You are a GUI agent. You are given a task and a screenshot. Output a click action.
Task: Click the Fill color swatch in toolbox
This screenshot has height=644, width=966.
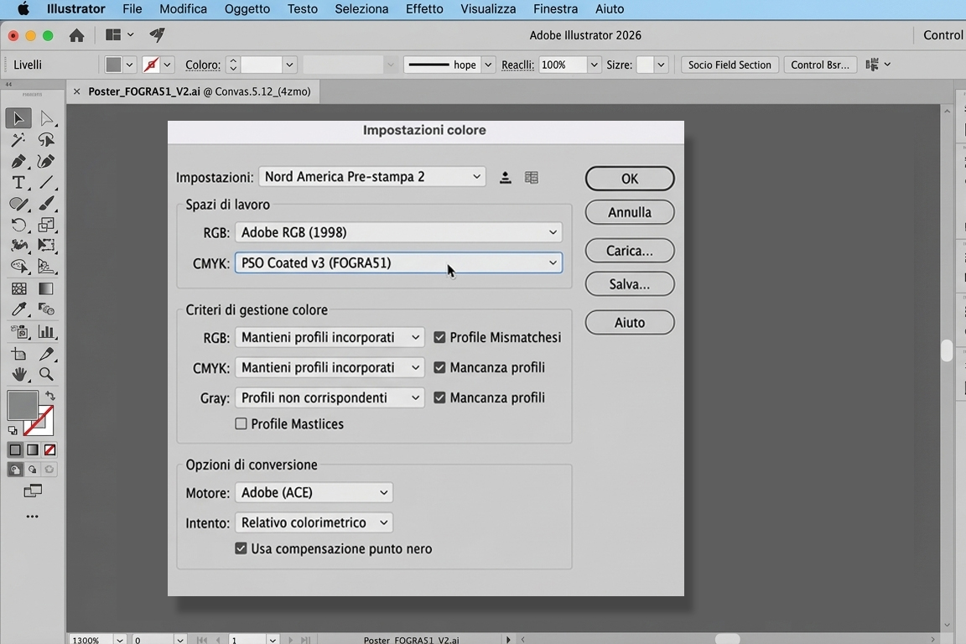(x=22, y=405)
